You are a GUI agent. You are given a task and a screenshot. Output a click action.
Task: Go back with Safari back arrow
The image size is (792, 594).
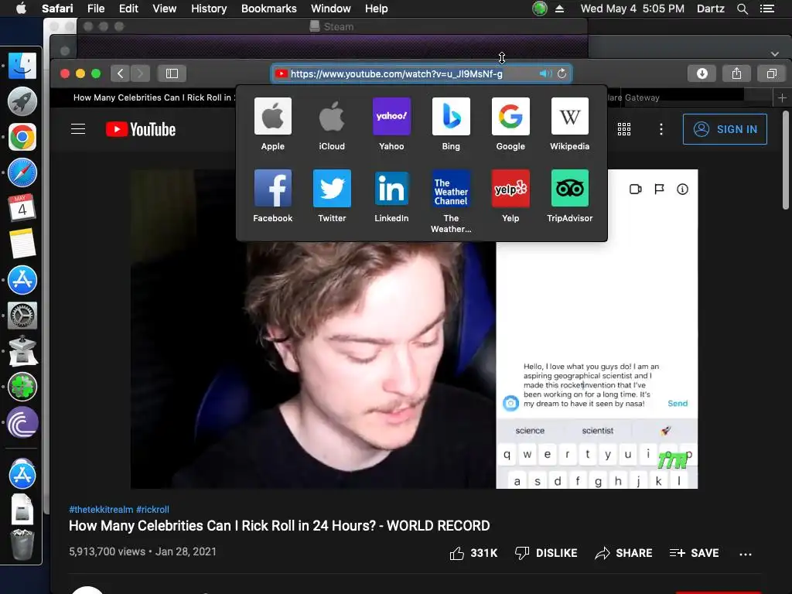click(x=120, y=73)
